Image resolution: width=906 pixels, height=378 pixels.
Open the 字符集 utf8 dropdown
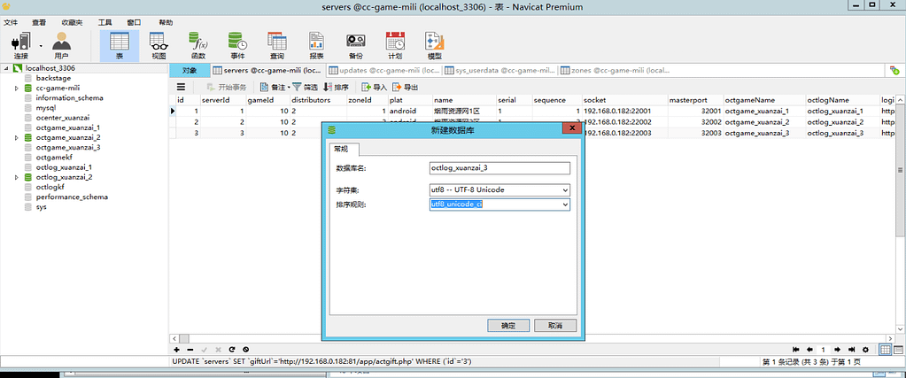(x=564, y=190)
